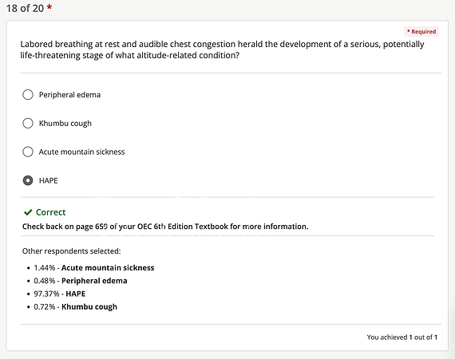
Task: Click the Peripheral edema answer label
Action: pos(69,95)
